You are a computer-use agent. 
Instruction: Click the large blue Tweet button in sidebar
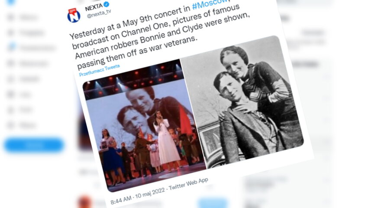(34, 145)
